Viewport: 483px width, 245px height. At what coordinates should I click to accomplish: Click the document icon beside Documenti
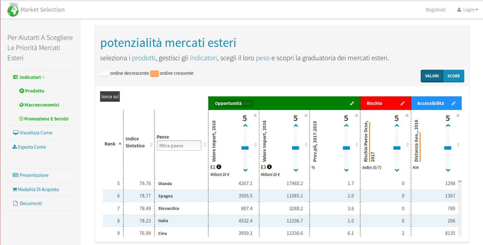(15, 203)
